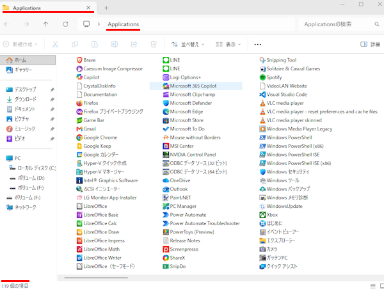The height and width of the screenshot is (291, 384).
Task: Click the copy toolbar icon
Action: pos(75,44)
